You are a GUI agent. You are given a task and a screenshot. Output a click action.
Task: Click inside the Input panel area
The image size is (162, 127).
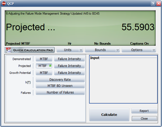click(123, 81)
